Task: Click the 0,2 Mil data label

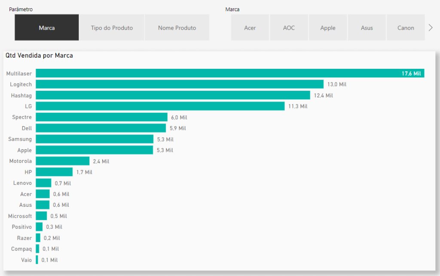Action: (x=52, y=238)
